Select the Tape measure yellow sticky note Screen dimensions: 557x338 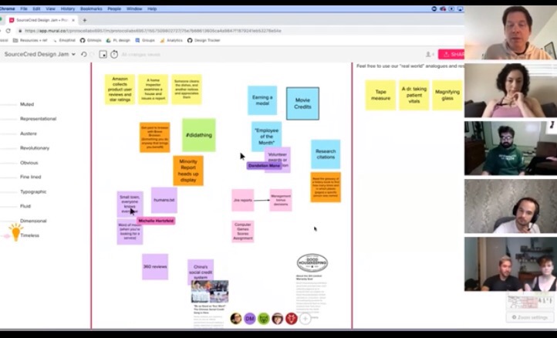[380, 95]
